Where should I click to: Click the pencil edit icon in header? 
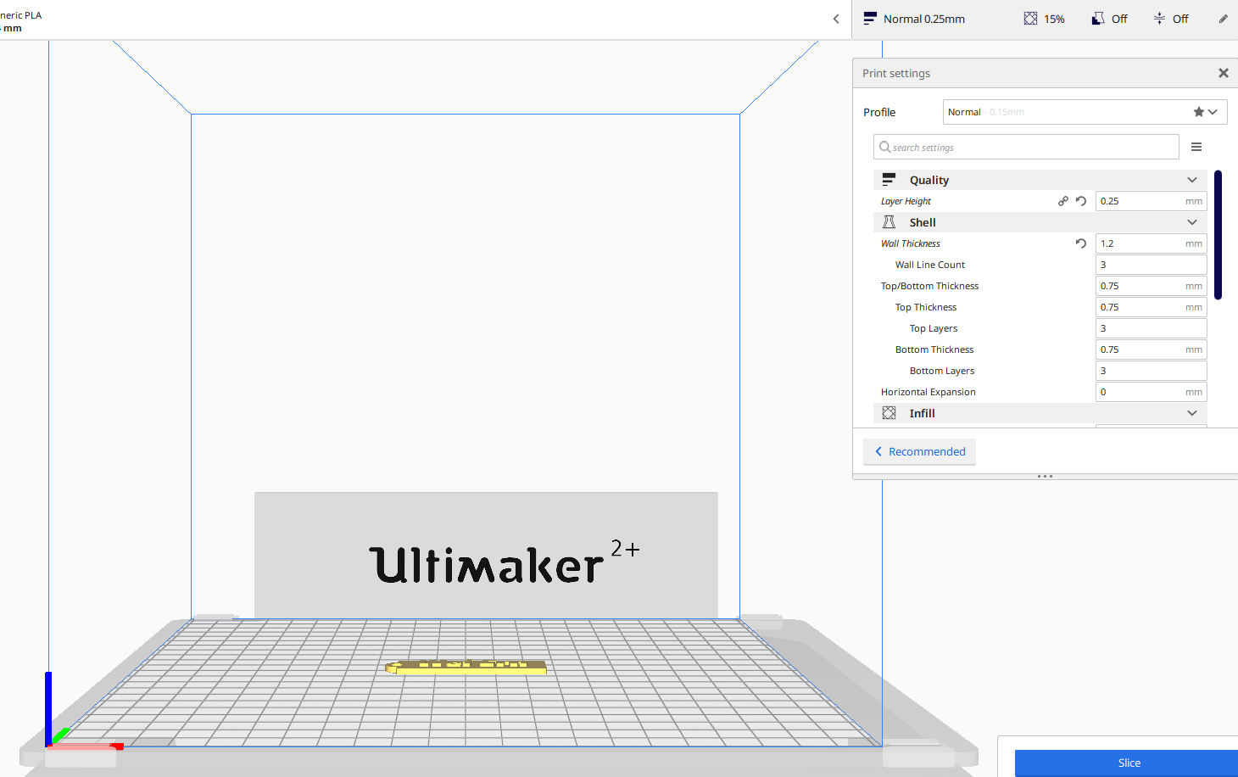1223,19
